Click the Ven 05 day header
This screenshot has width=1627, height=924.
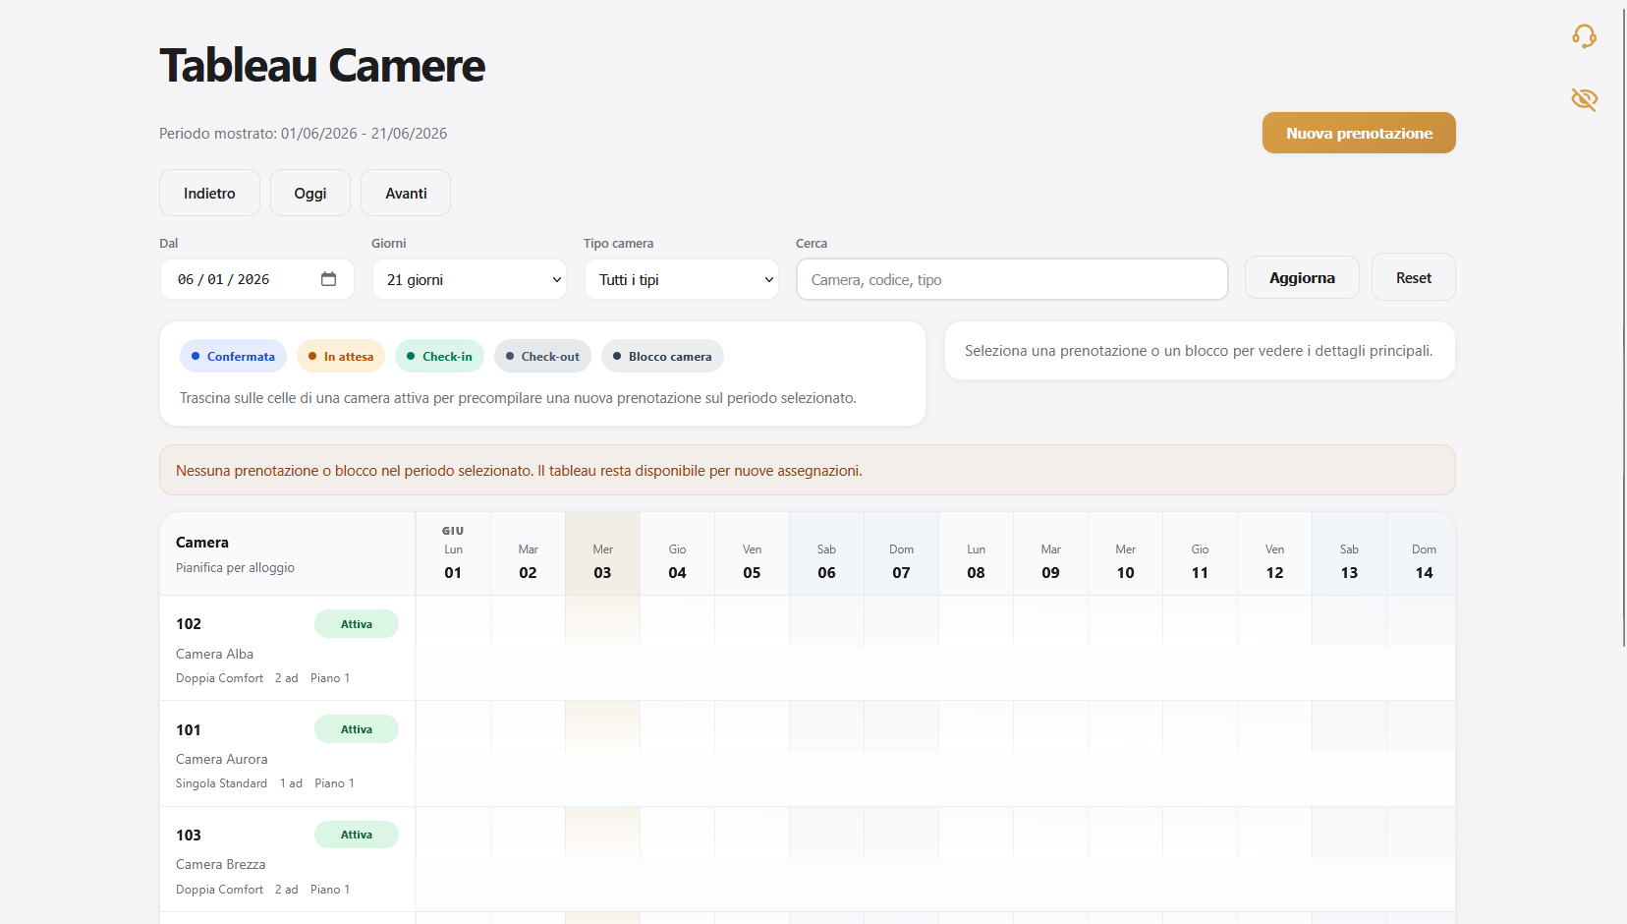752,553
